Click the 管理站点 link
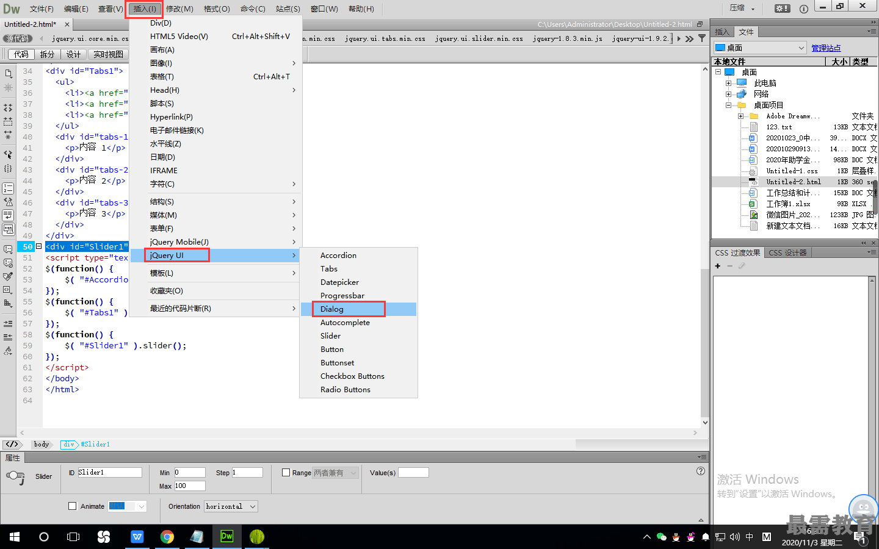 tap(826, 48)
